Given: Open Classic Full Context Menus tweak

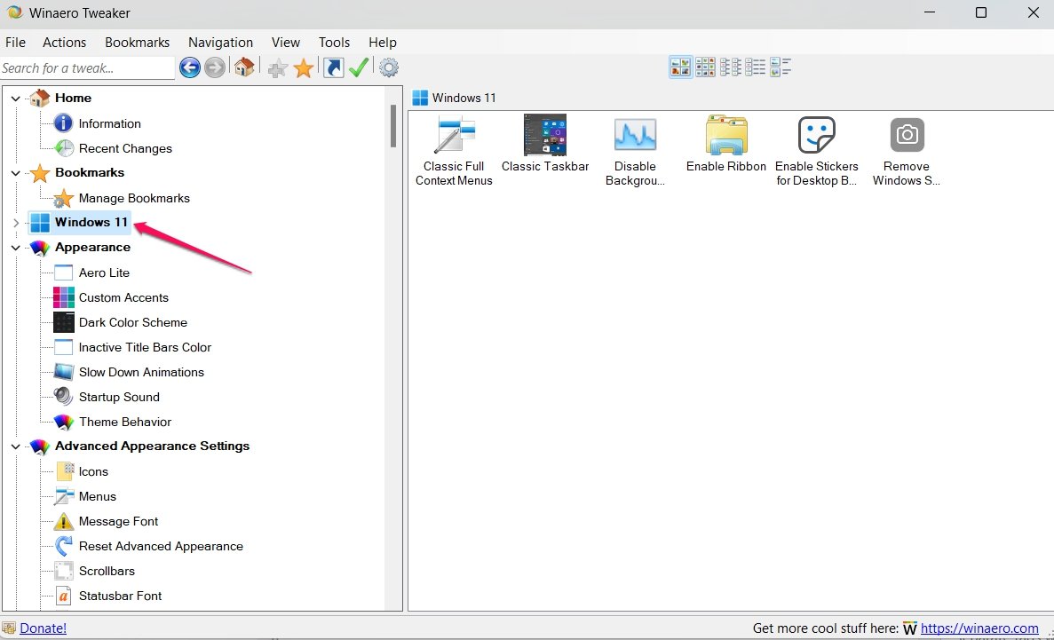Looking at the screenshot, I should click(x=454, y=151).
